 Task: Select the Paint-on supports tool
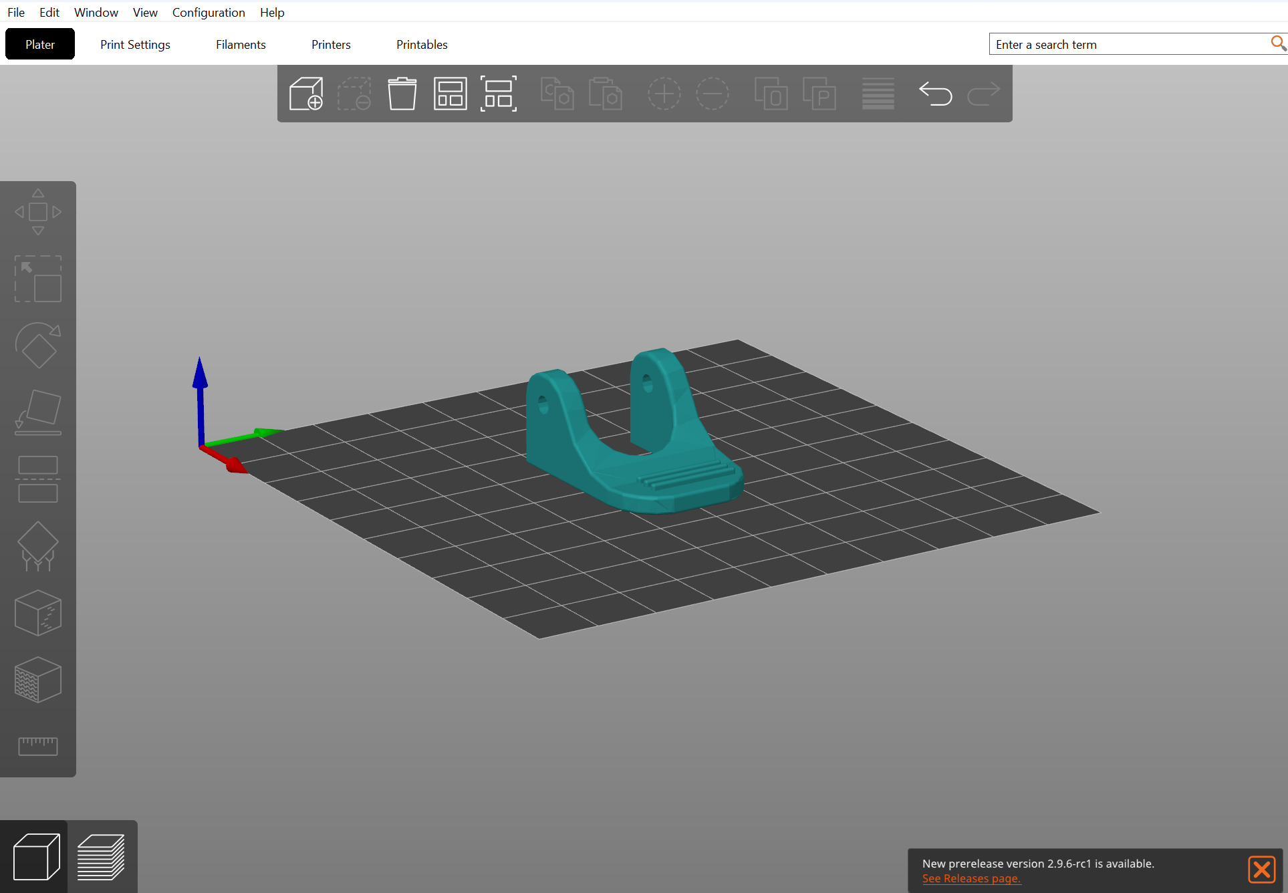[38, 546]
